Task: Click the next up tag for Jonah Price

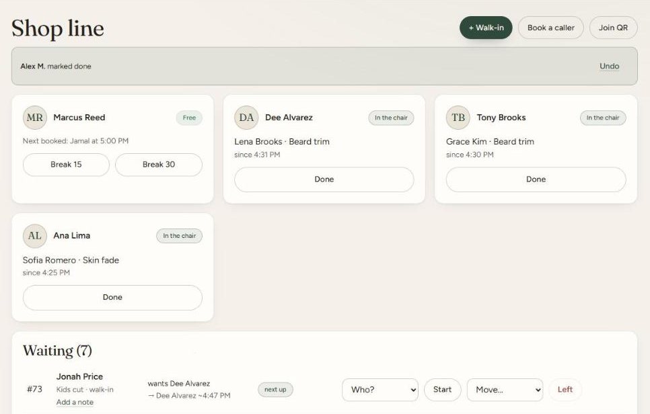Action: 275,390
